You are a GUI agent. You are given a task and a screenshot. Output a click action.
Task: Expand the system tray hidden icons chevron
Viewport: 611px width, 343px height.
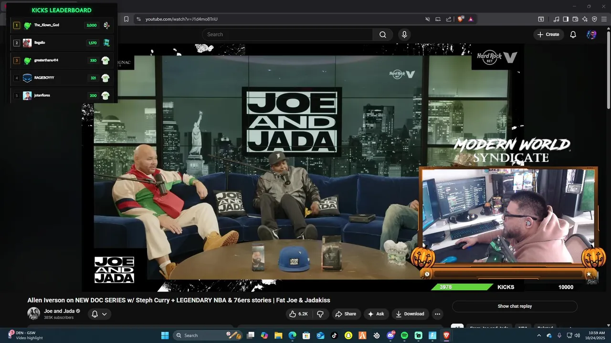click(539, 335)
